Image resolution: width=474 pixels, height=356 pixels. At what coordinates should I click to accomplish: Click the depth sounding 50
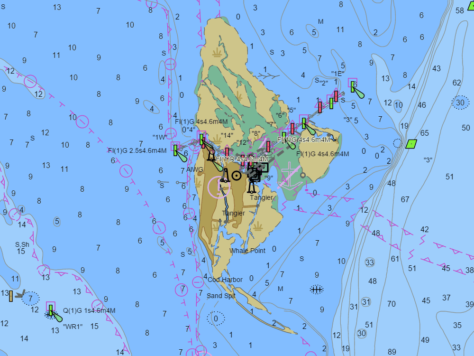tap(466, 128)
